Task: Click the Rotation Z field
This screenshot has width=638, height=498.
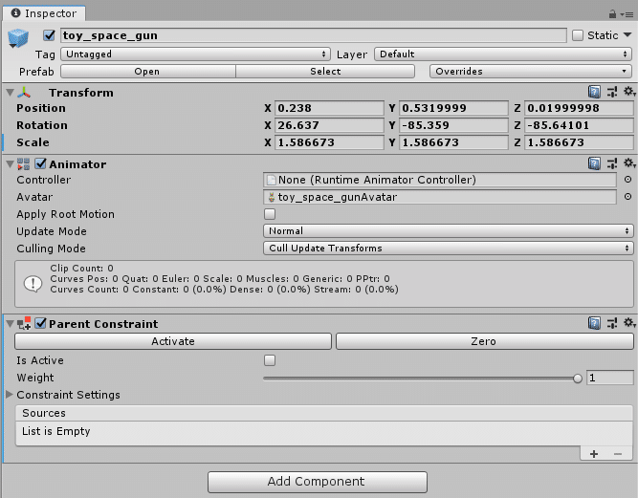Action: pos(579,125)
